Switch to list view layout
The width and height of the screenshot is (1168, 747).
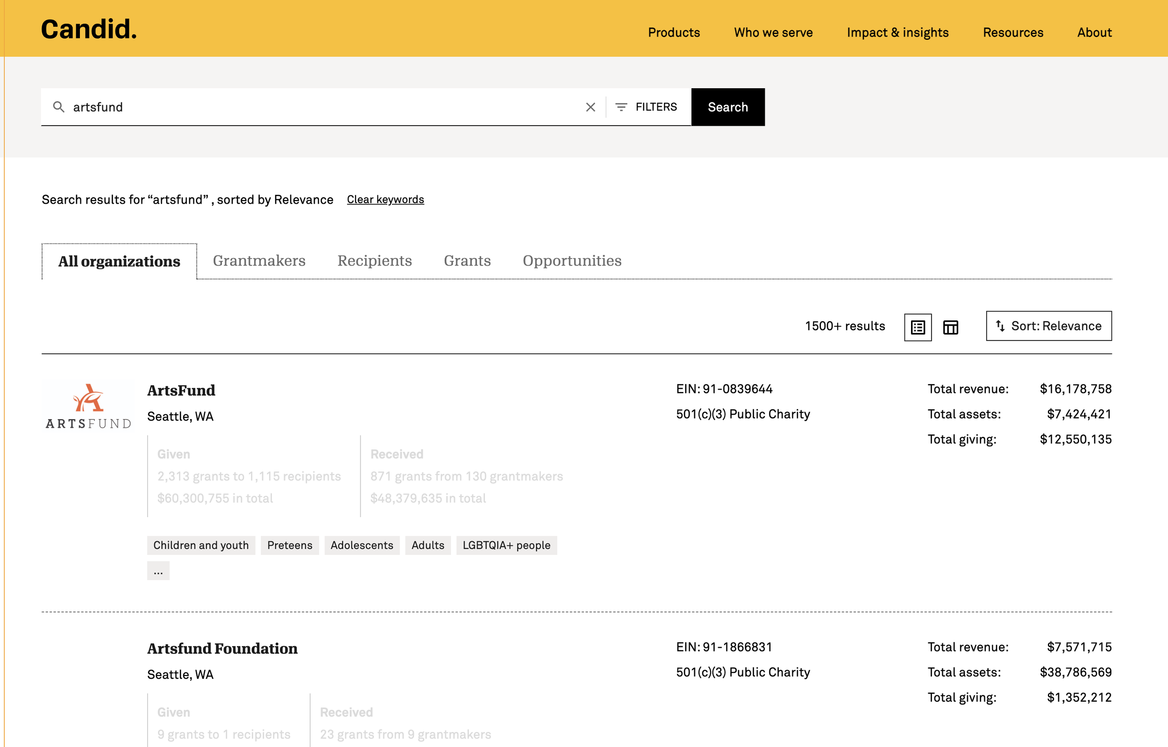pyautogui.click(x=918, y=327)
